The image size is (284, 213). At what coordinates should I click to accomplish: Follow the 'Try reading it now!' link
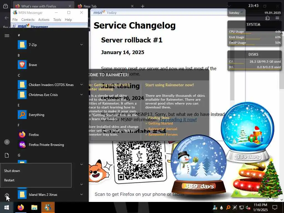tap(178, 120)
